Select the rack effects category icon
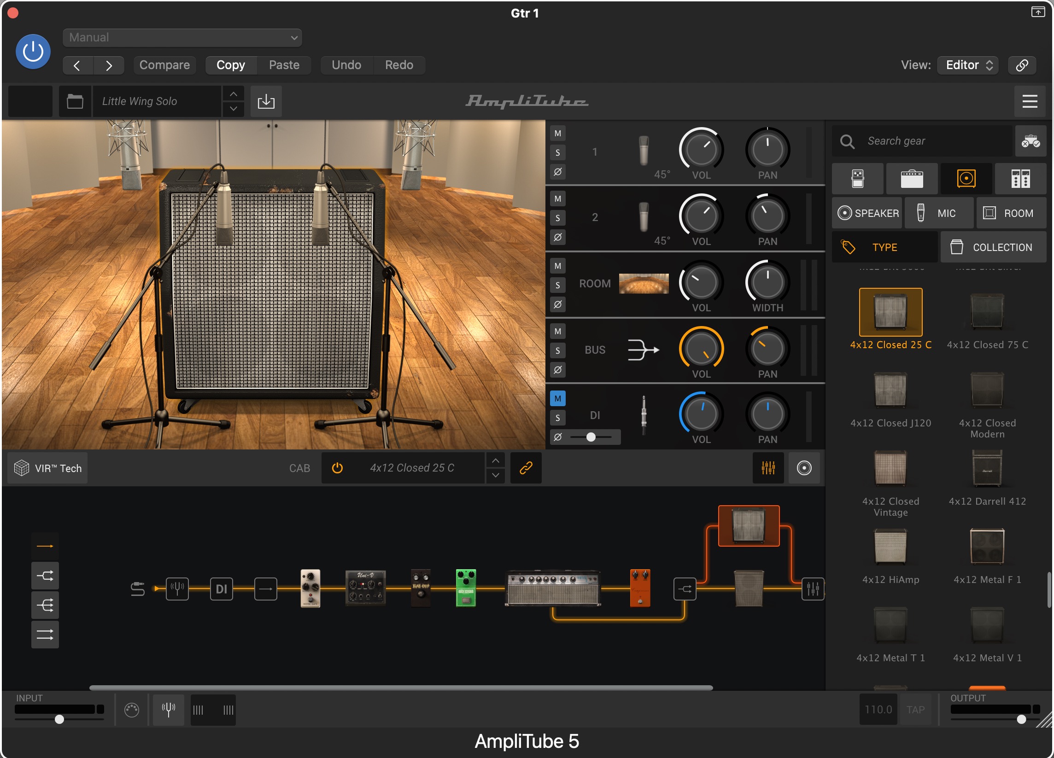The image size is (1054, 758). (1020, 178)
